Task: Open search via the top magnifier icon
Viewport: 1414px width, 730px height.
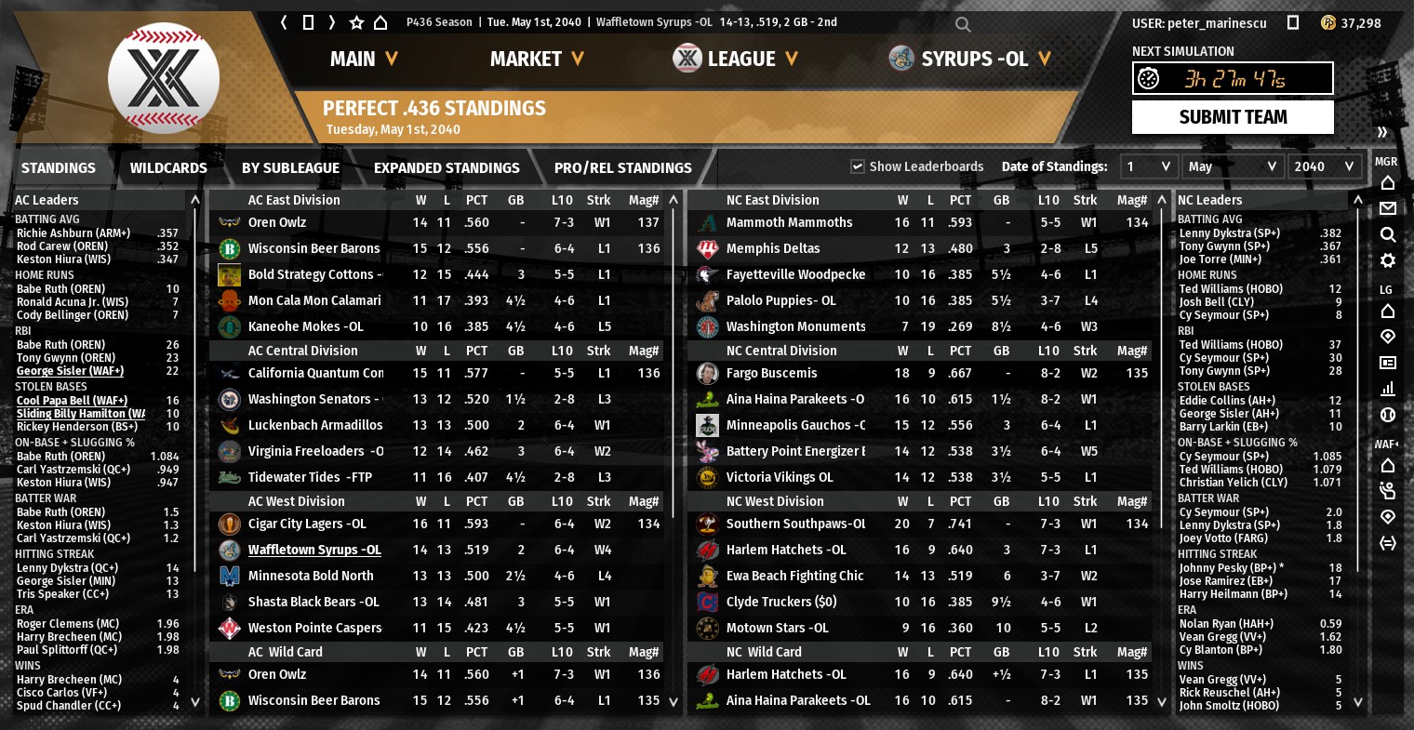Action: (963, 24)
